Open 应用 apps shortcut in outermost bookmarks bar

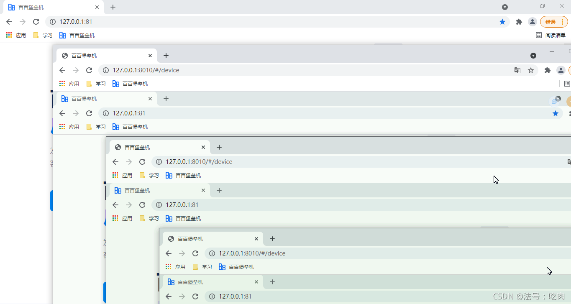point(16,35)
